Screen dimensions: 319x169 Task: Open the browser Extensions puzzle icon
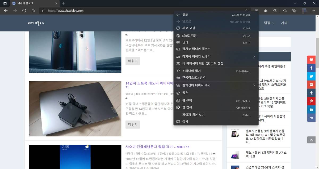275,11
